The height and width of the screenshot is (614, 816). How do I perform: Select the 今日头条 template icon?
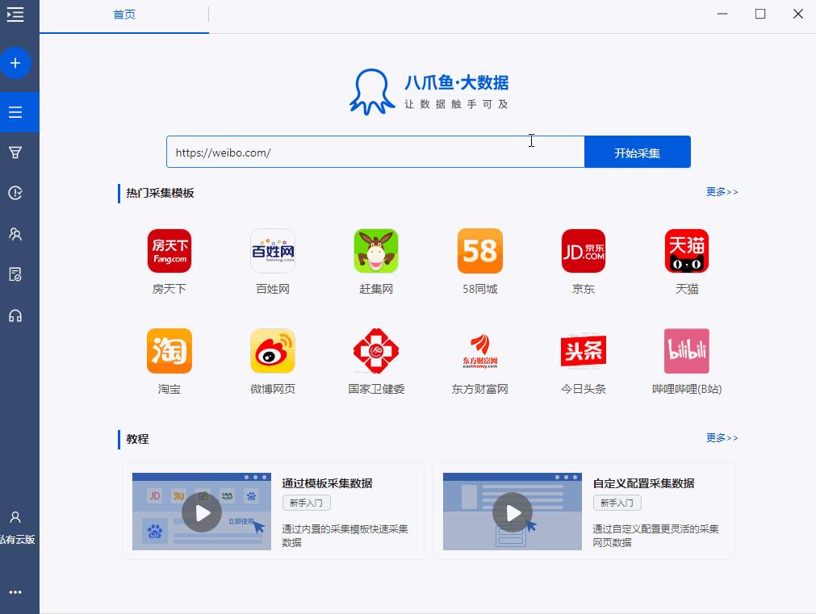pos(584,351)
